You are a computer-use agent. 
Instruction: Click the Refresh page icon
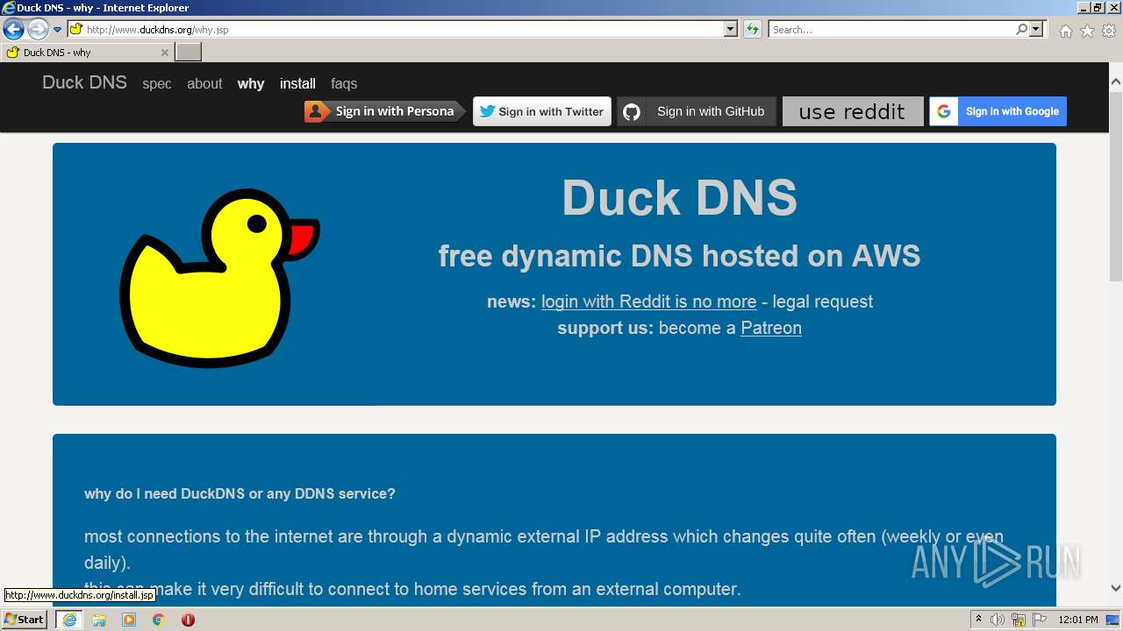pos(753,29)
